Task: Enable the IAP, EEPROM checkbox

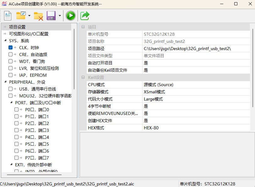Action: tap(10, 75)
